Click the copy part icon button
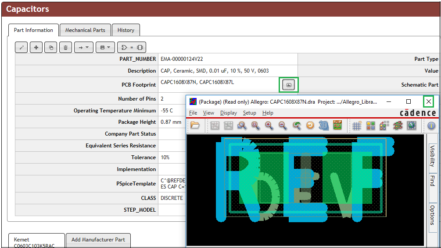The width and height of the screenshot is (441, 248). pyautogui.click(x=51, y=47)
